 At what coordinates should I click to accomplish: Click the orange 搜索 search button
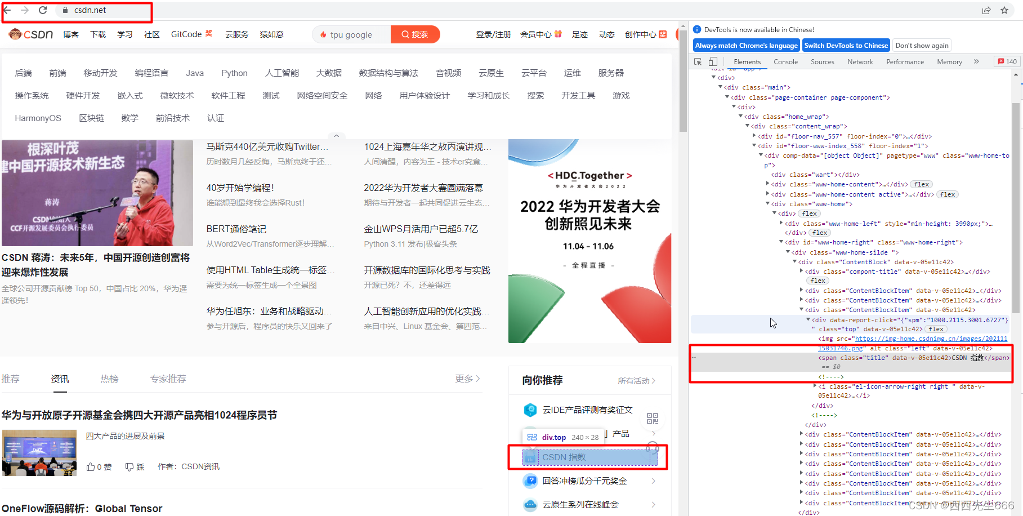pyautogui.click(x=414, y=34)
